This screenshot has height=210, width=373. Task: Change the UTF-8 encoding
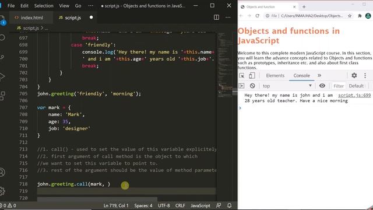[x=164, y=205]
